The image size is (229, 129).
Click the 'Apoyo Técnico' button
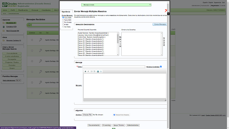pos(119,125)
